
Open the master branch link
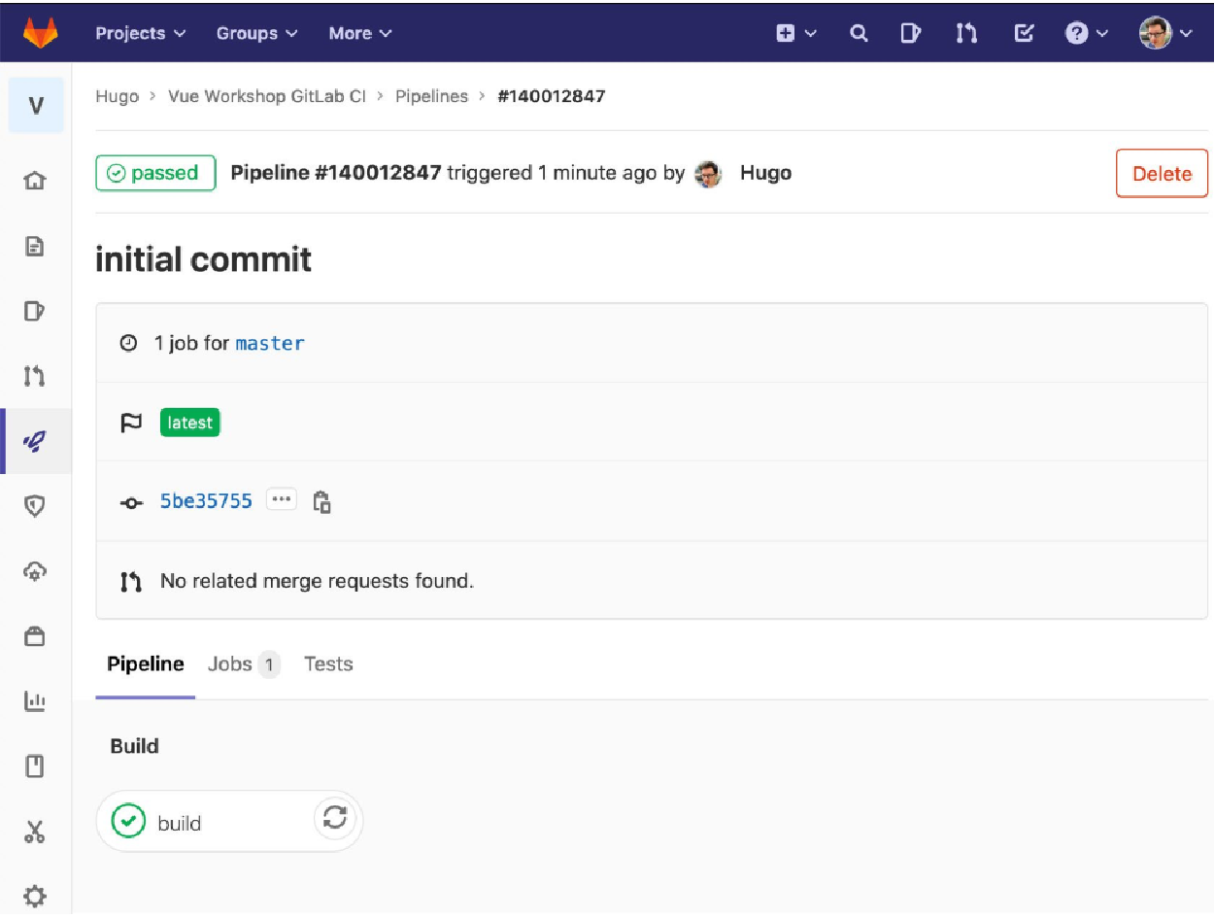pyautogui.click(x=270, y=343)
